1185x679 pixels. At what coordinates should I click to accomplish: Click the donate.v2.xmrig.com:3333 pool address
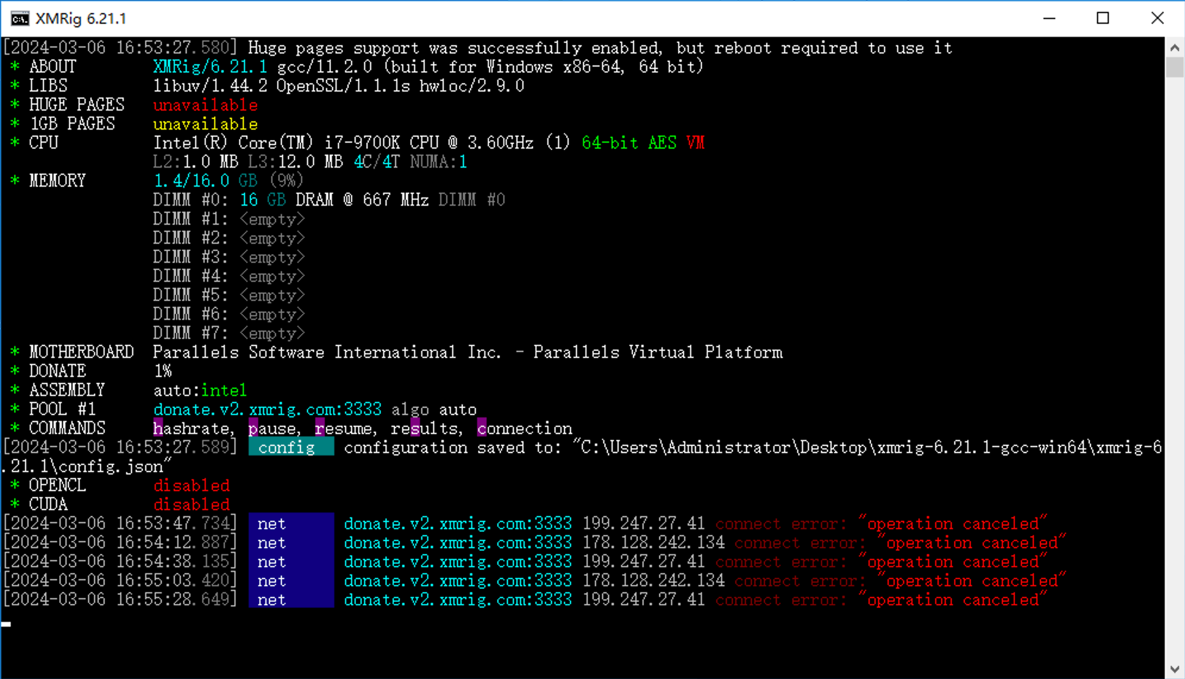tap(267, 409)
